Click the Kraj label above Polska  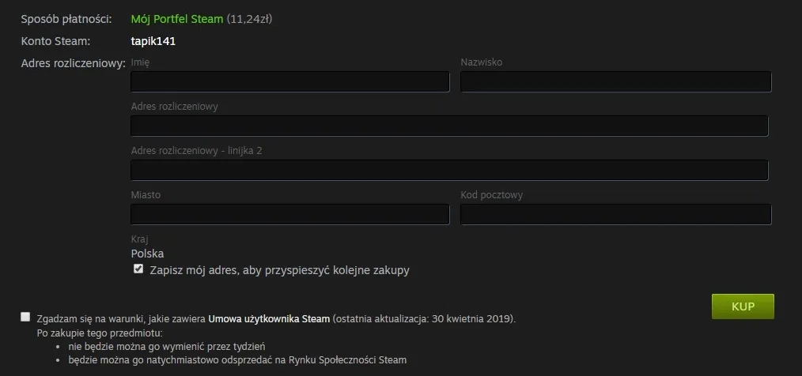[139, 239]
